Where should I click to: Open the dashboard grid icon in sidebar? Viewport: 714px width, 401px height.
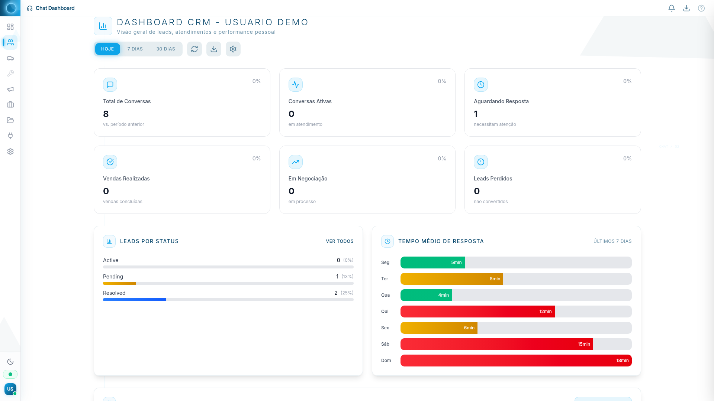click(x=10, y=27)
